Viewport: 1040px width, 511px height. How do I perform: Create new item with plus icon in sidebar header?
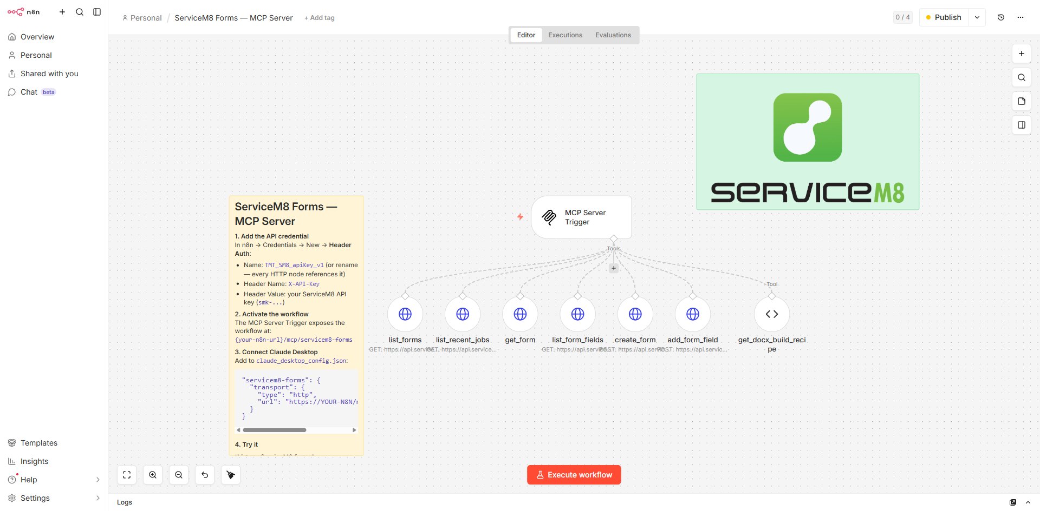pyautogui.click(x=62, y=12)
